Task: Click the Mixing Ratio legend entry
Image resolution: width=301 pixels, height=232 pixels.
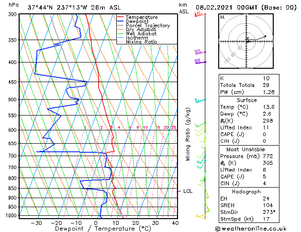Action: [142, 42]
